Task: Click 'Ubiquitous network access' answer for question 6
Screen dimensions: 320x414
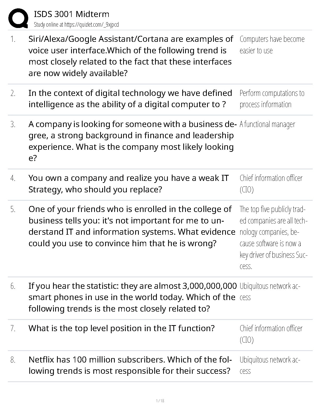Action: (270, 292)
